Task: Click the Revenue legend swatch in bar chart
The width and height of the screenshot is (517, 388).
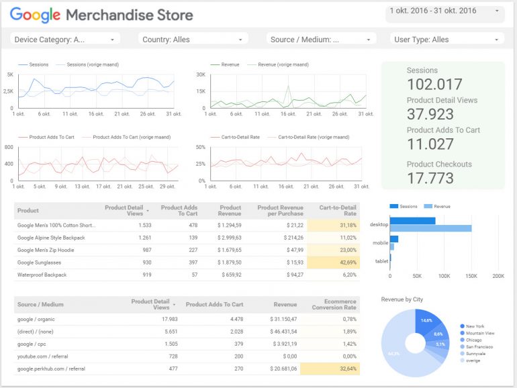Action: [x=428, y=206]
